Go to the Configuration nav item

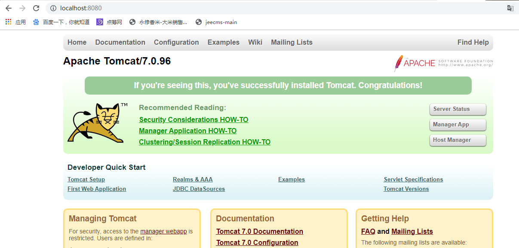[176, 42]
